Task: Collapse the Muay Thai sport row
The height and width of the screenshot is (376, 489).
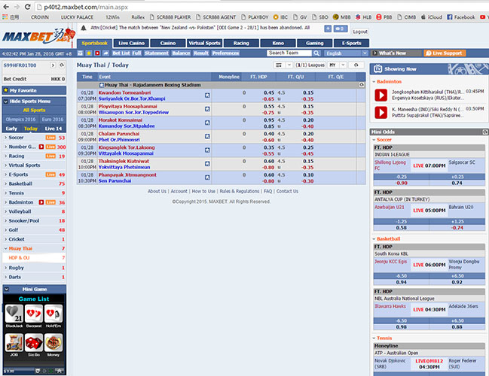Action: pos(35,248)
